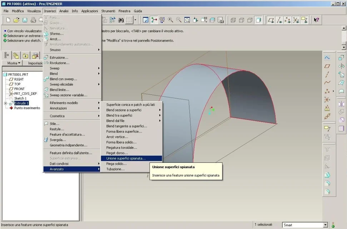Viewport: 347px width, 229px height.
Task: Click the Open folder icon
Action: (16, 20)
